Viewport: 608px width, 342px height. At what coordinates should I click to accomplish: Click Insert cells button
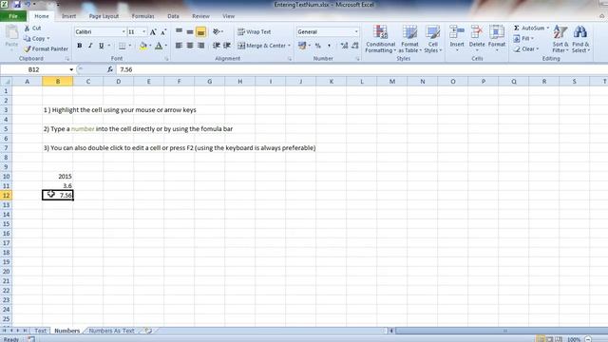coord(457,39)
